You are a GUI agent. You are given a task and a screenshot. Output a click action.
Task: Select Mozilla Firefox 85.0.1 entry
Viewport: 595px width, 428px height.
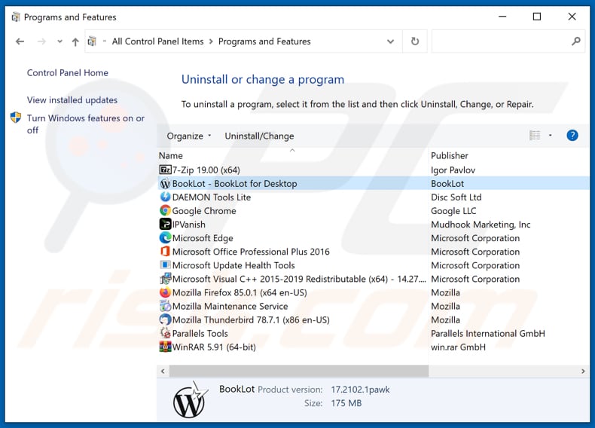(x=374, y=292)
